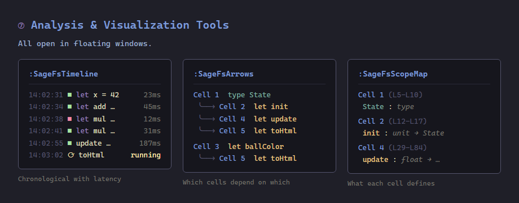Select Cell 2 in the ScopeMap panel
The image size is (519, 203).
click(371, 121)
